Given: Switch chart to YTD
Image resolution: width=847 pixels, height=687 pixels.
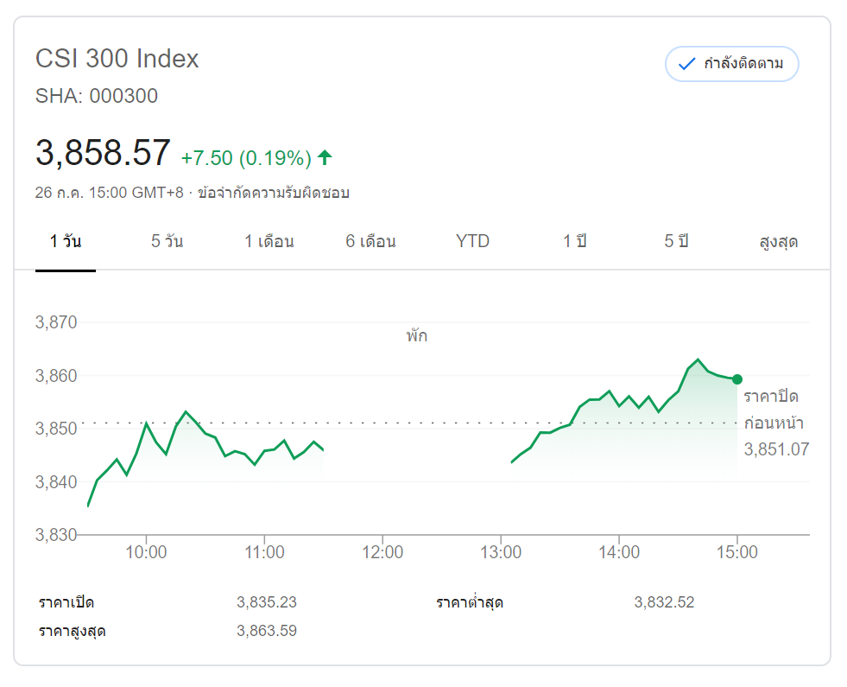Looking at the screenshot, I should (x=472, y=242).
